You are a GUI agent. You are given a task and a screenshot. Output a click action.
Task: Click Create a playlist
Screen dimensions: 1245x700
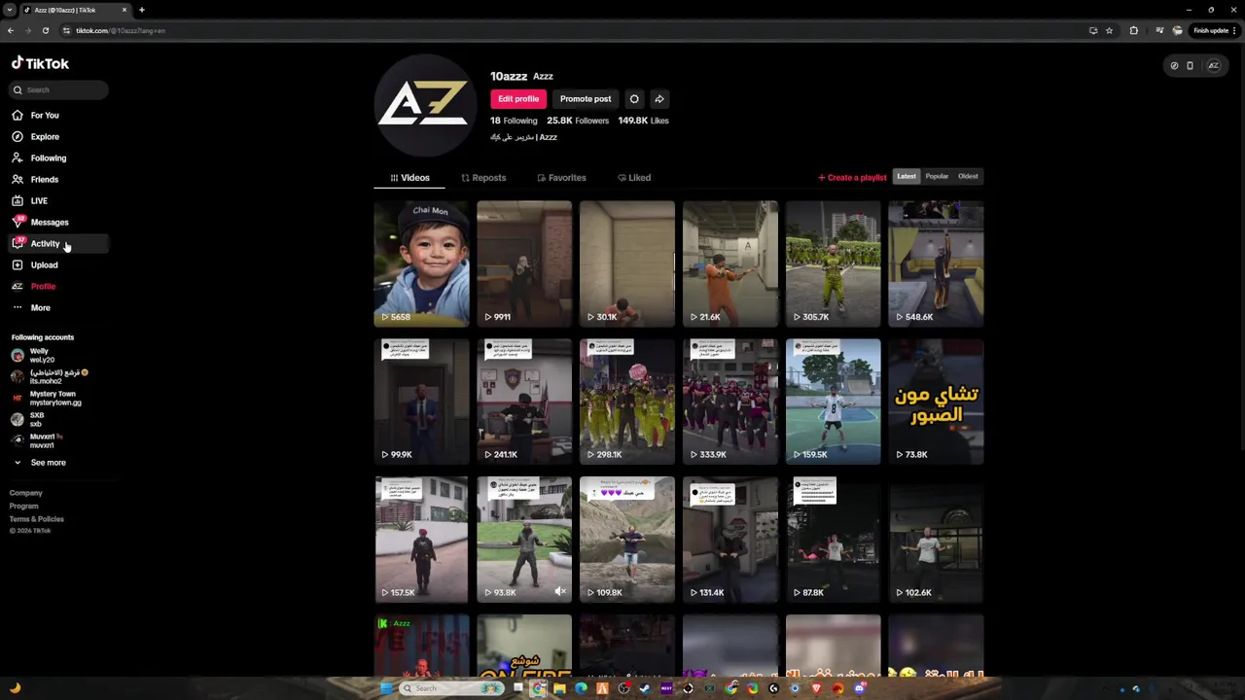coord(852,178)
